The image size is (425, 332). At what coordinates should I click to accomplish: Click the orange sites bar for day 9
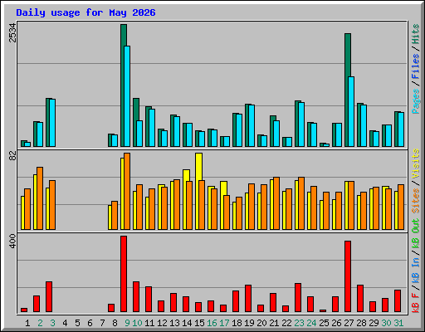(127, 191)
